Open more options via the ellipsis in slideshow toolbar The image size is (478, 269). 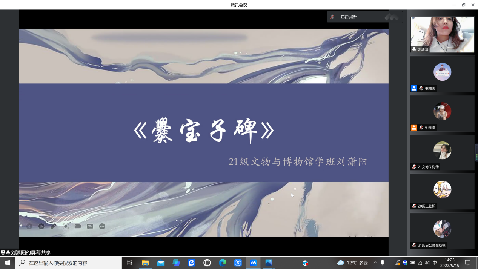tap(102, 226)
